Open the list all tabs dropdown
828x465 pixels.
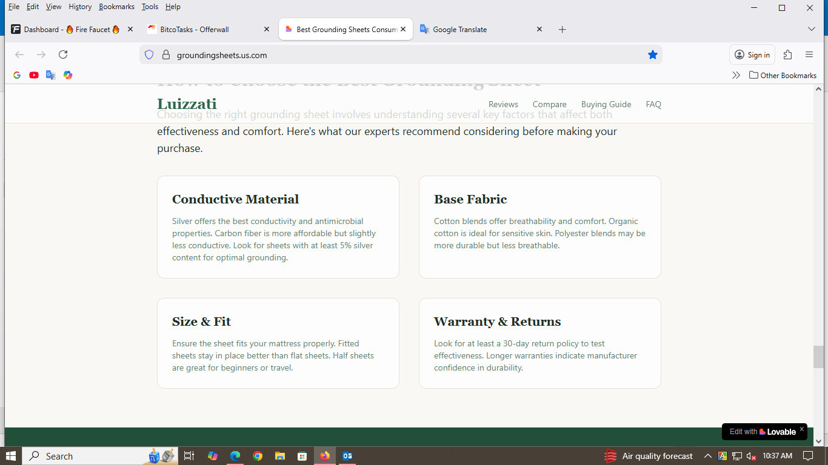tap(812, 29)
